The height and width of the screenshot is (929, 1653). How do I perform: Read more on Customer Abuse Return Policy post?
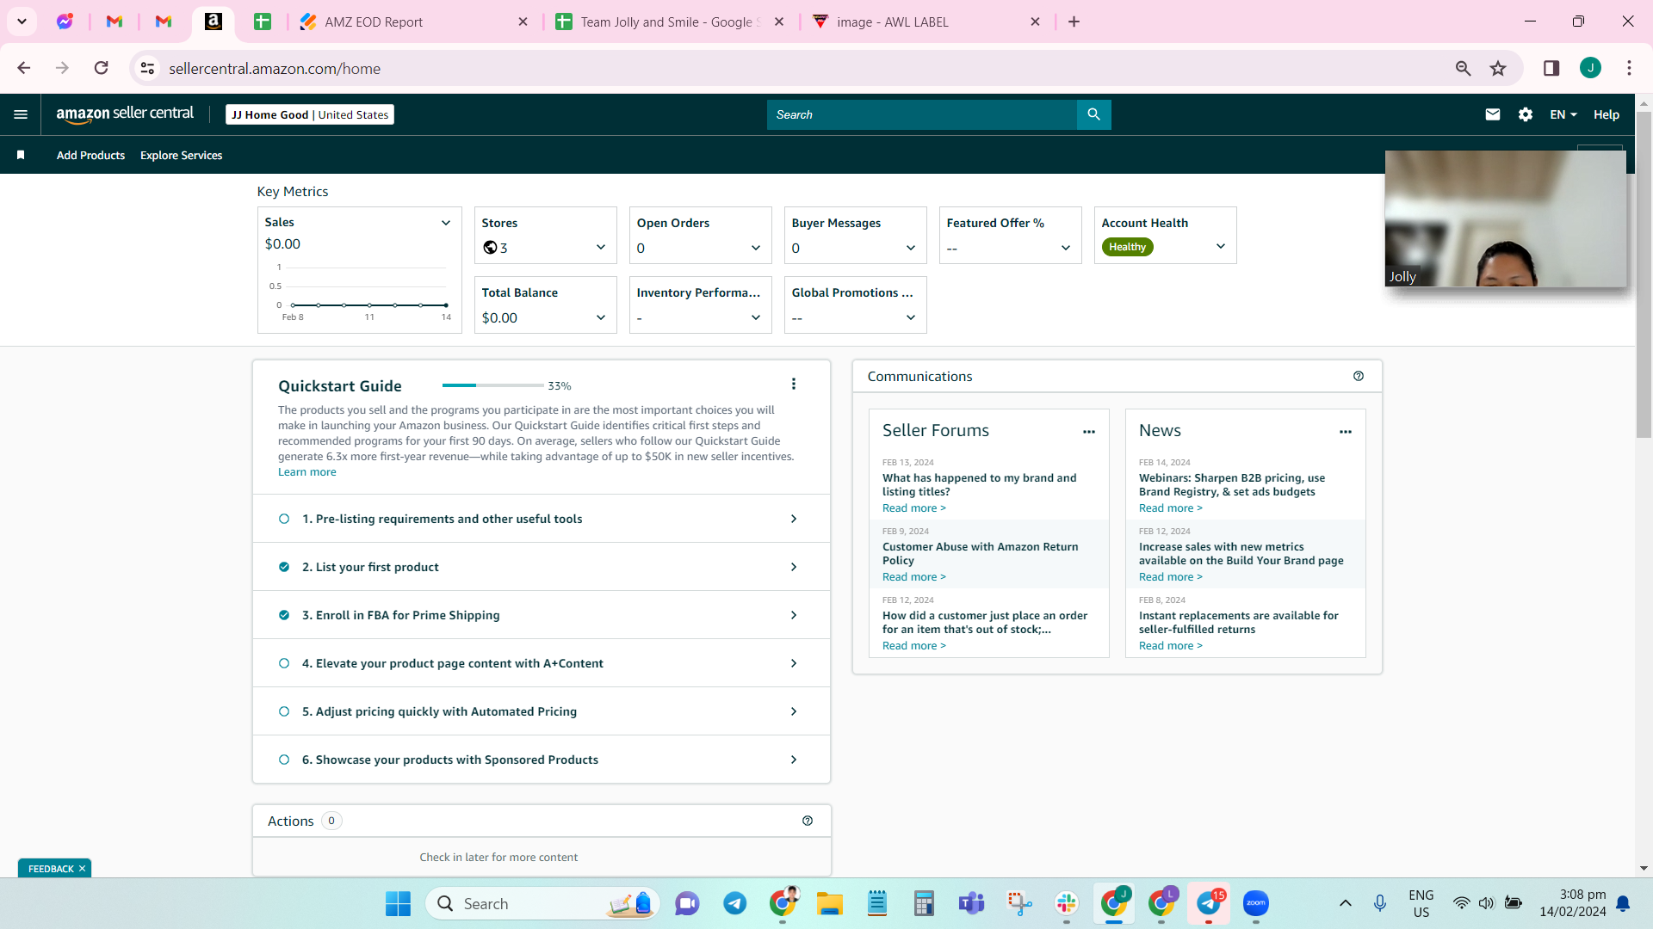click(x=914, y=577)
